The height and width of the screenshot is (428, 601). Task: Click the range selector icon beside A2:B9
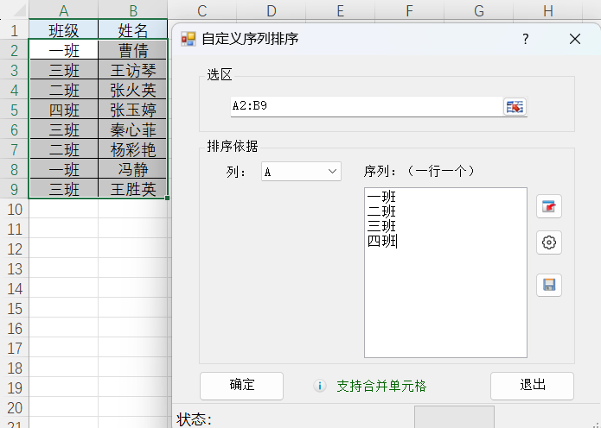515,107
